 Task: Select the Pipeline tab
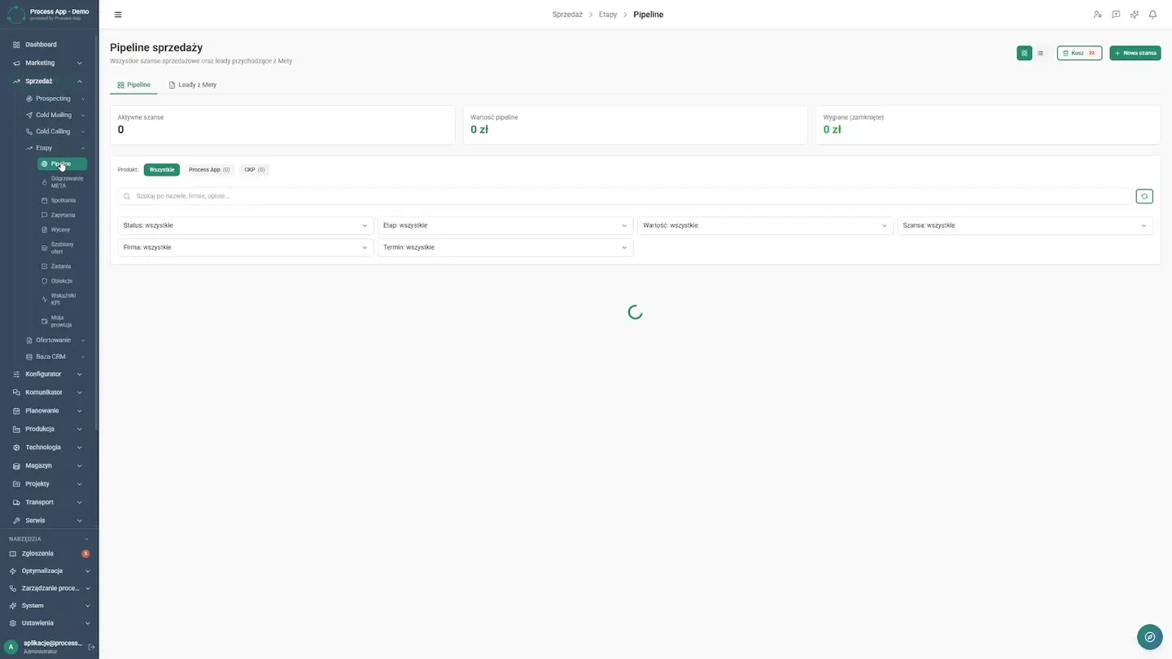pyautogui.click(x=133, y=85)
